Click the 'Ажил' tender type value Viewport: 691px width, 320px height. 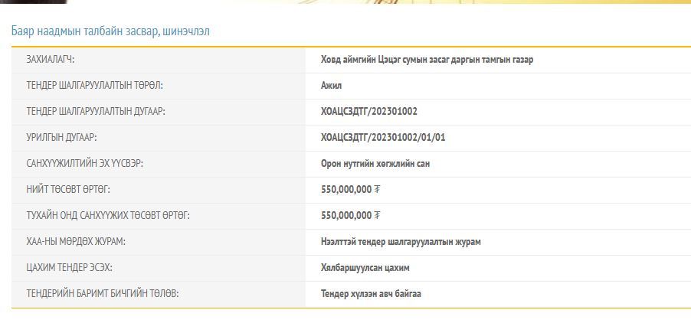(331, 86)
